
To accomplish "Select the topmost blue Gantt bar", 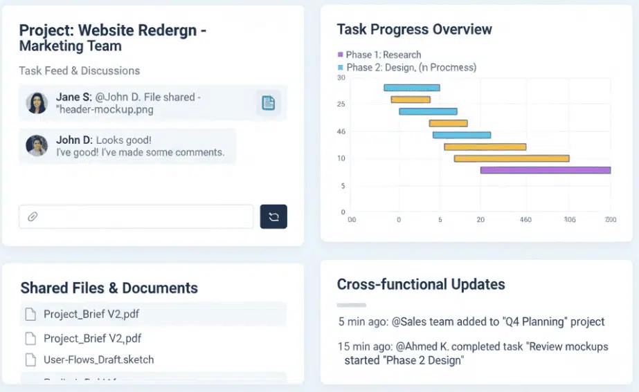I will 411,88.
